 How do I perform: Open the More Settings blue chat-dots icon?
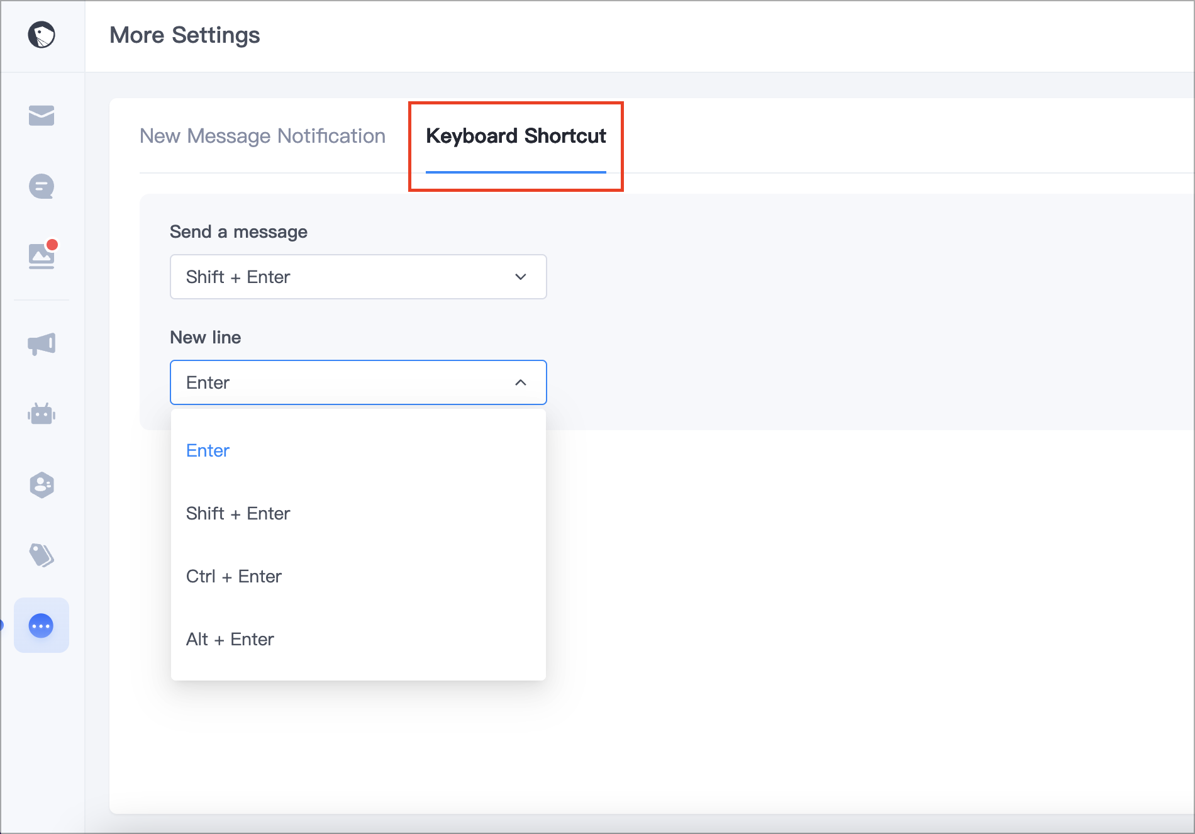pos(42,625)
